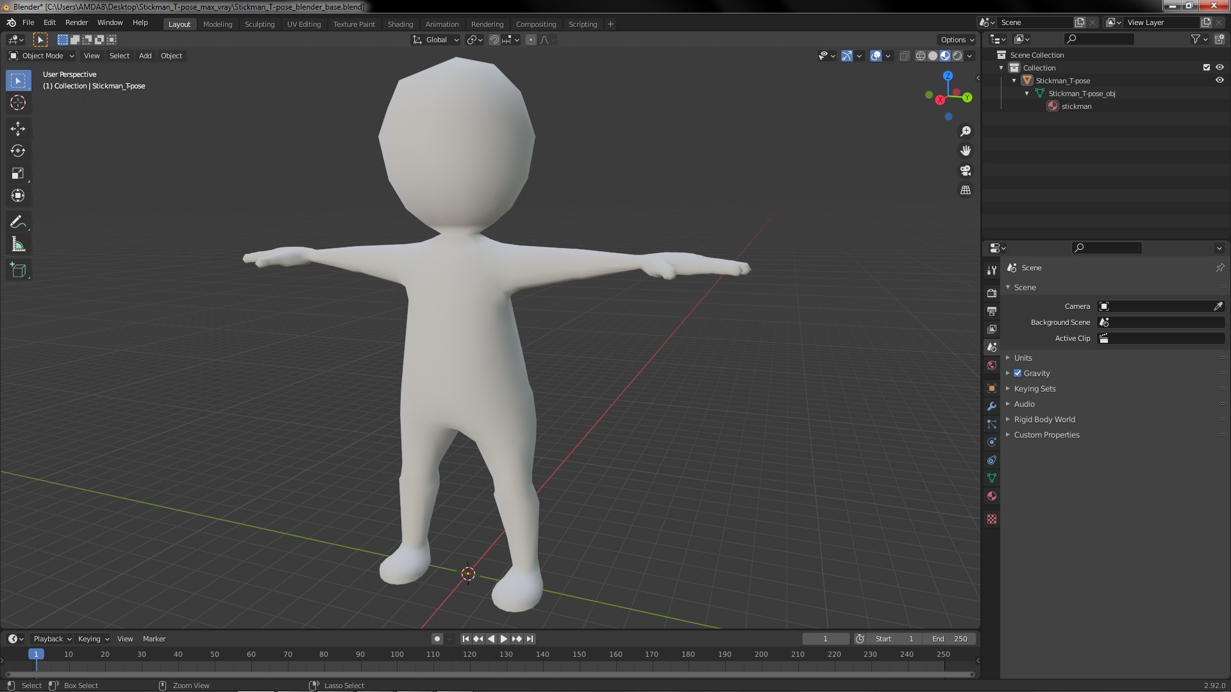Open the File menu

28,22
